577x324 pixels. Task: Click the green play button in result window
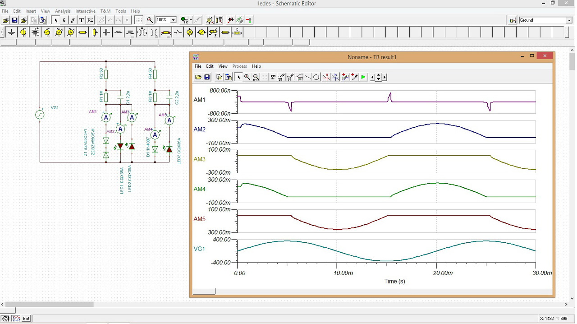pyautogui.click(x=363, y=77)
